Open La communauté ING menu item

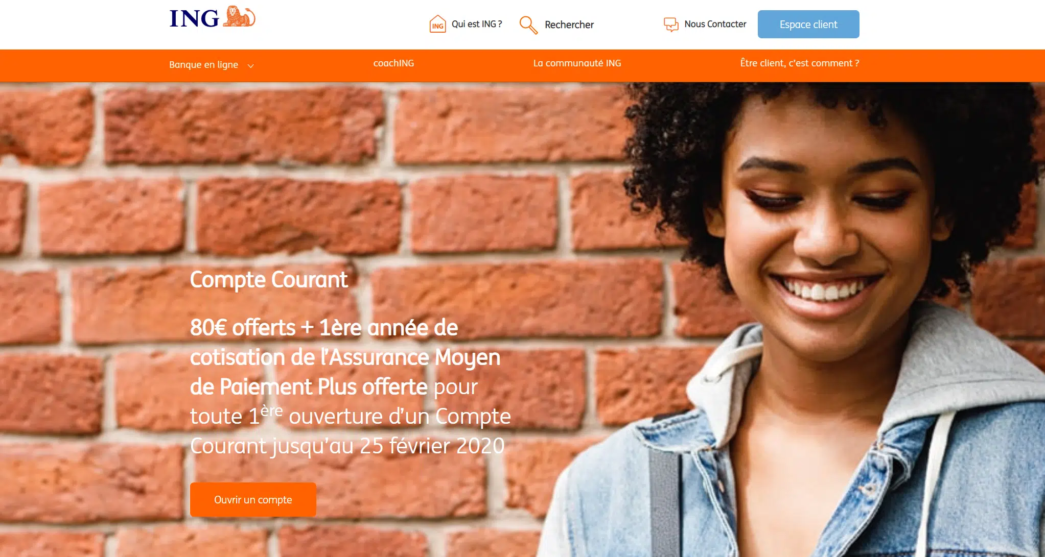click(x=577, y=63)
